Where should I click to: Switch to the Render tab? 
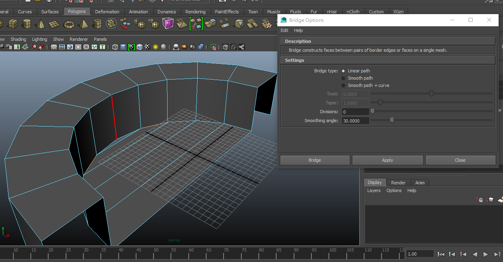coord(398,182)
